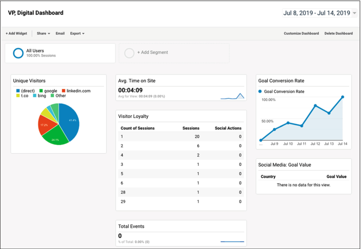Open the date range dropdown arrow
Viewport: 361px width, 249px height.
[x=355, y=13]
